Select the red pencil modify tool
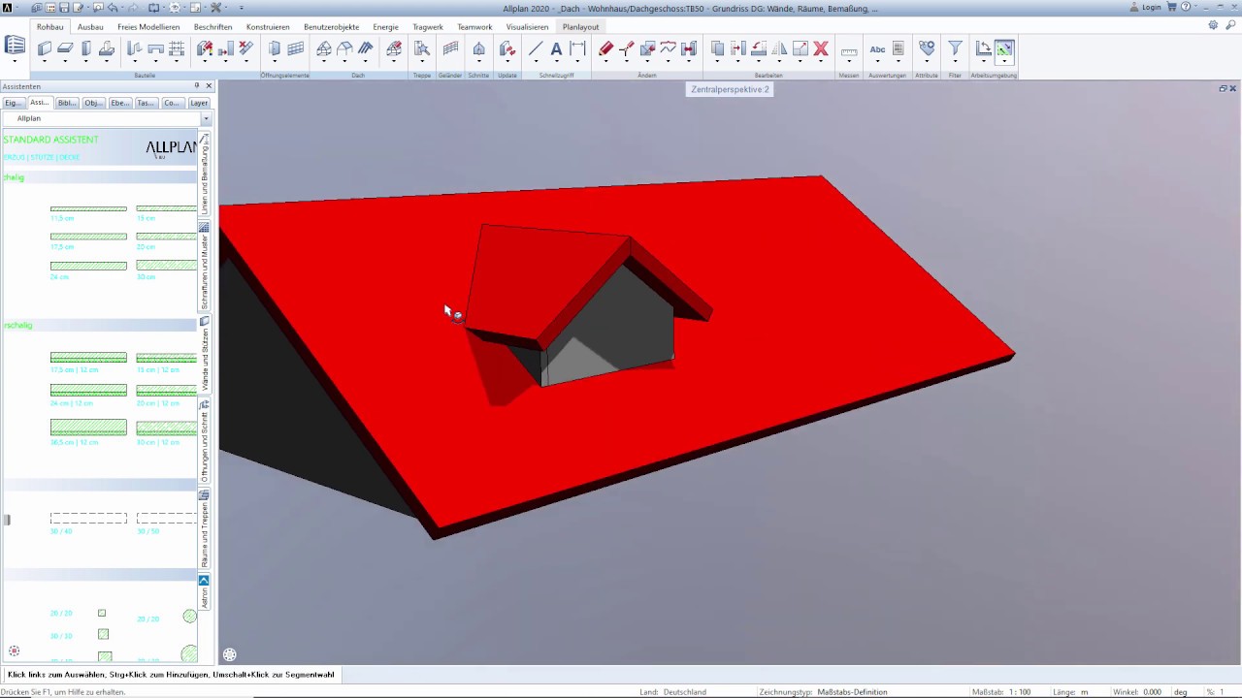The image size is (1242, 698). coord(605,48)
